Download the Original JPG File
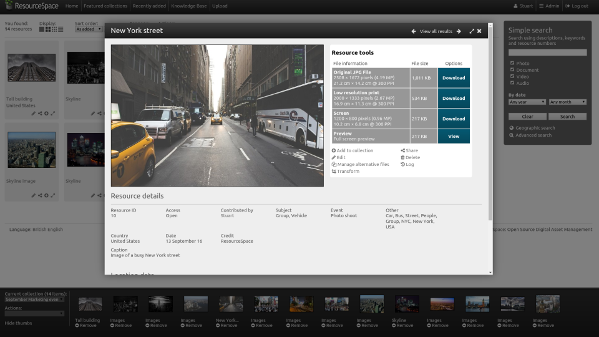Viewport: 599px width, 337px height. click(454, 78)
